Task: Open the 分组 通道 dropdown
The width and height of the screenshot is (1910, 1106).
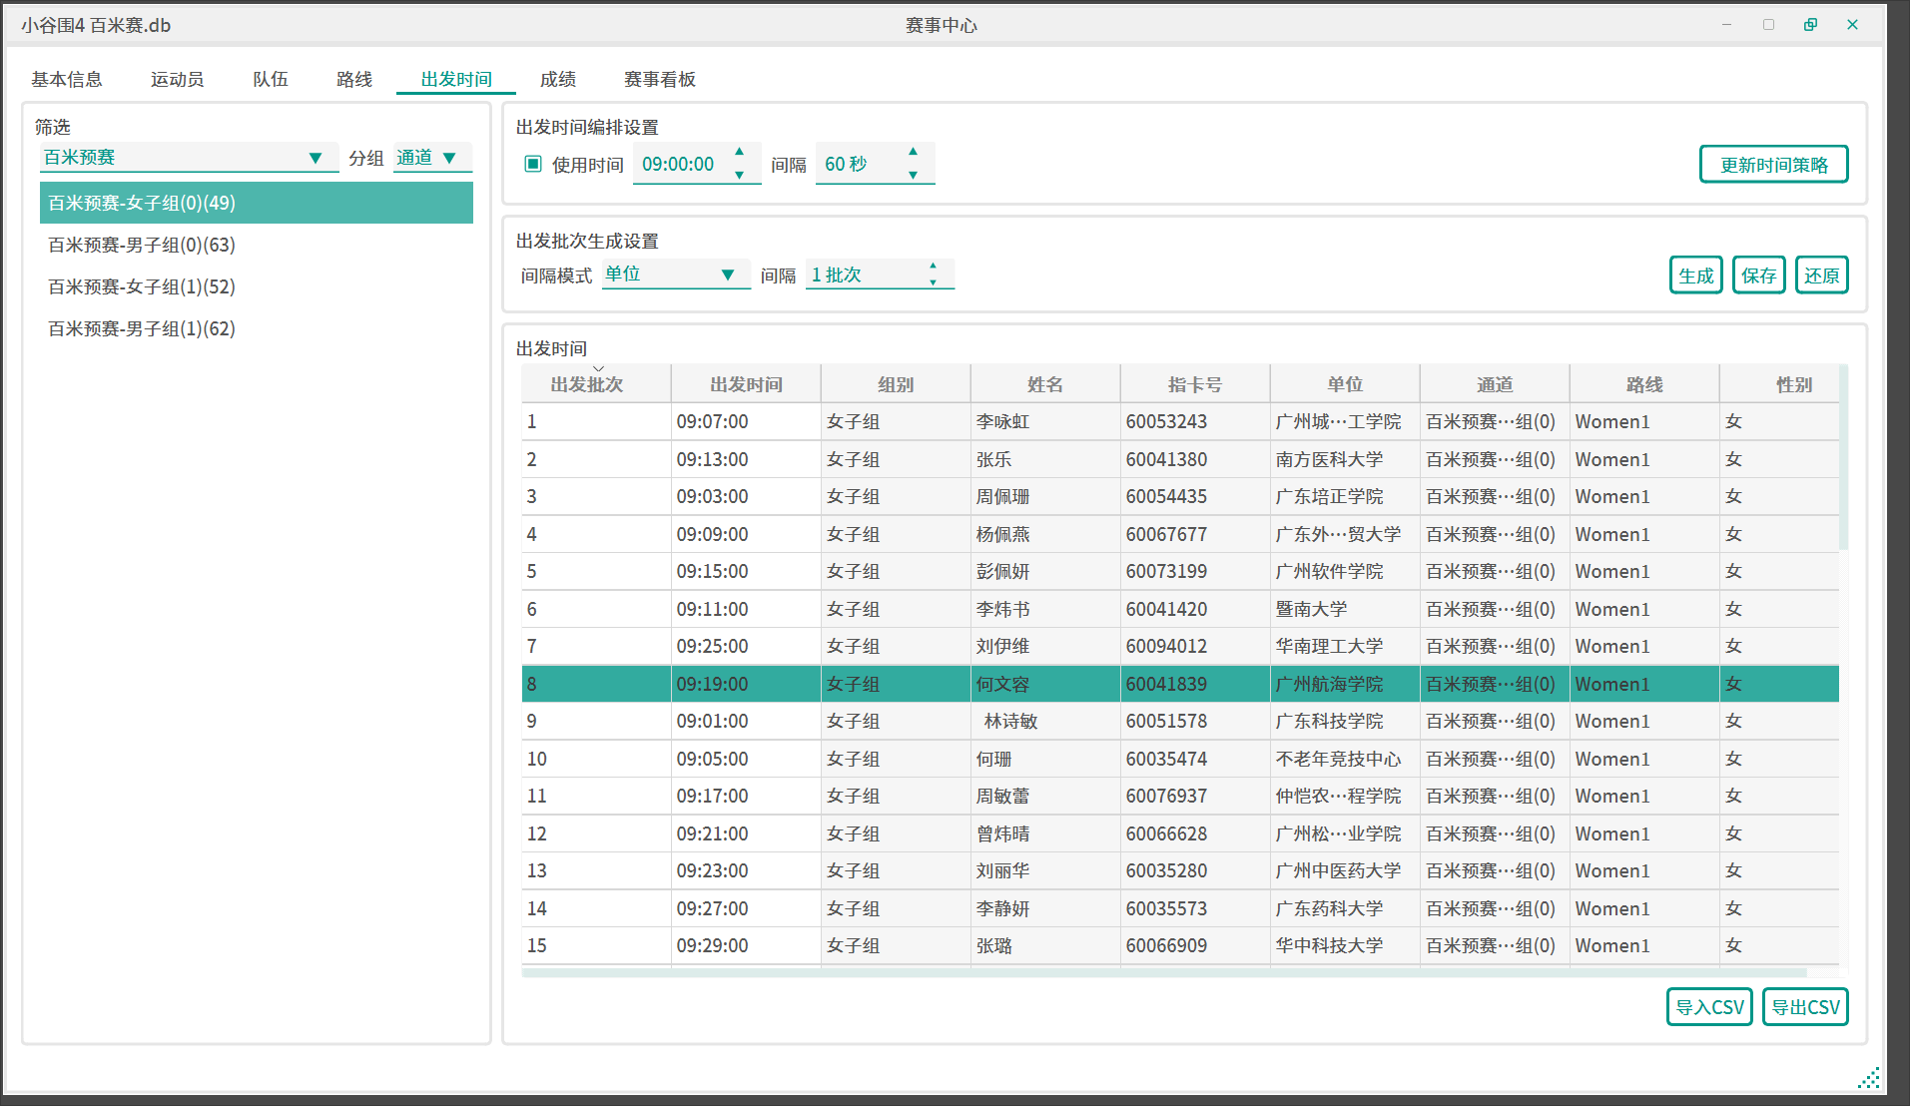Action: coord(449,158)
